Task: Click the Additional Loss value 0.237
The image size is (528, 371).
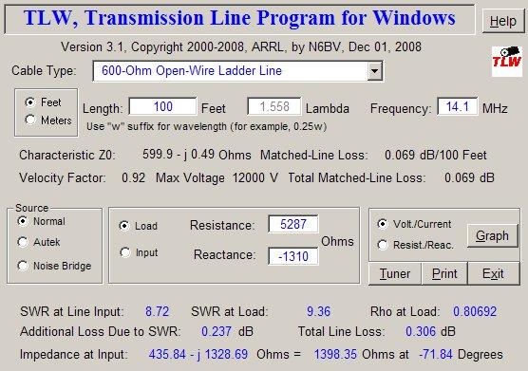Action: pos(217,332)
